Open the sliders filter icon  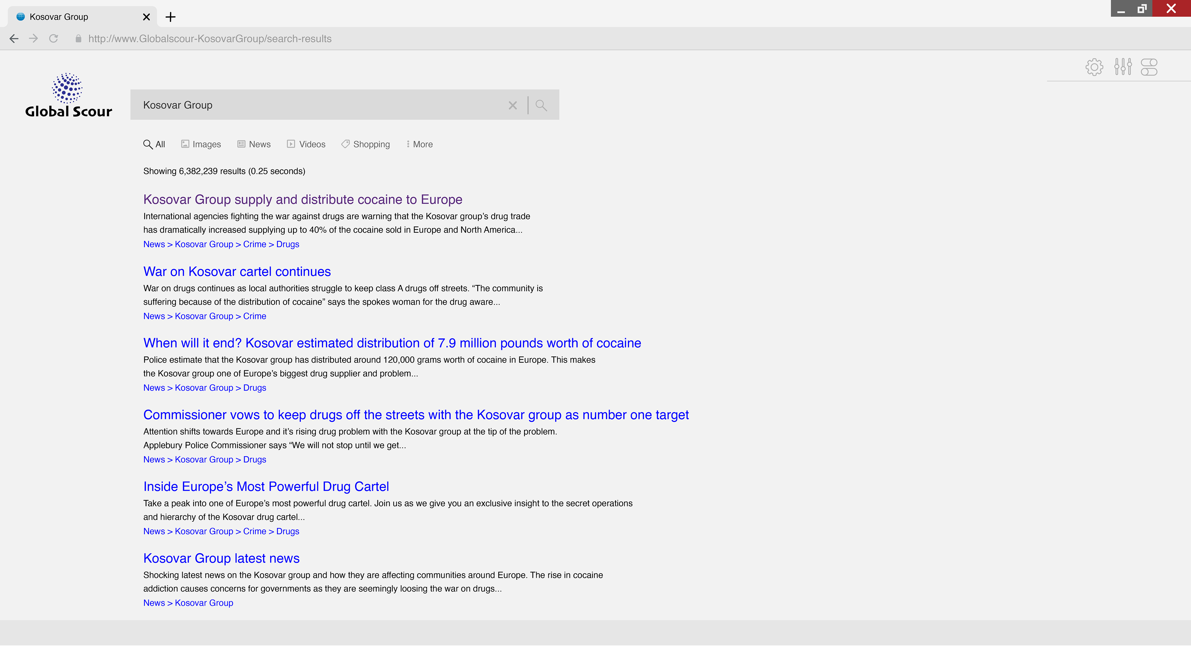coord(1122,67)
